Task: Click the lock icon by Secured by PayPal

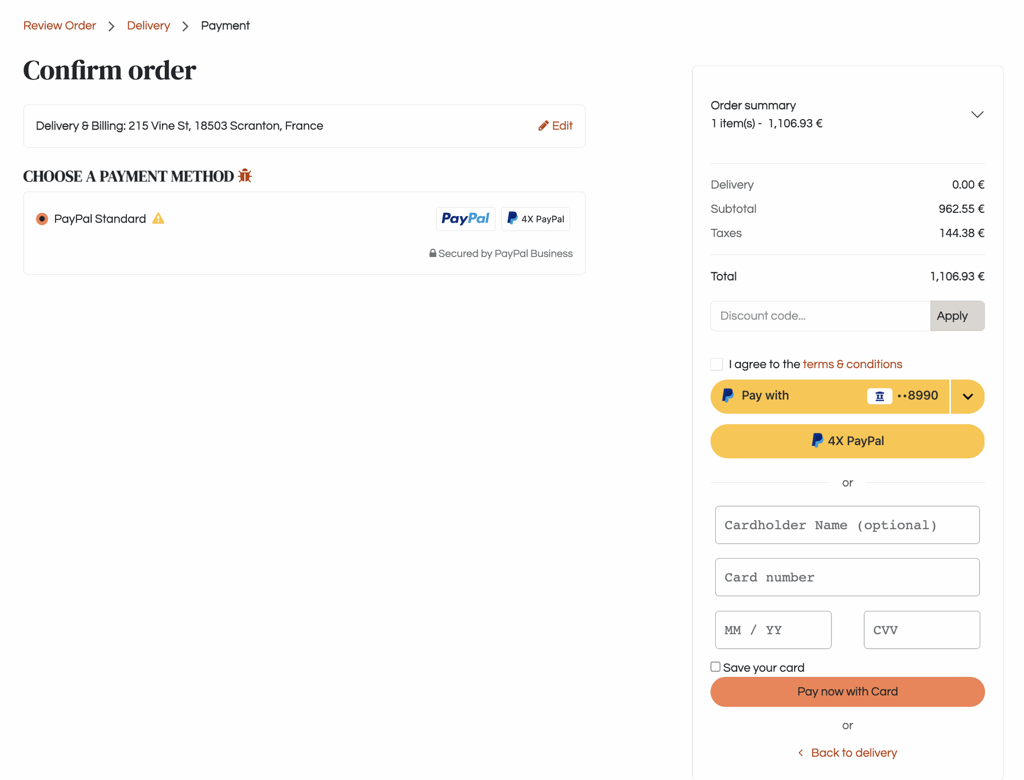Action: [x=433, y=253]
